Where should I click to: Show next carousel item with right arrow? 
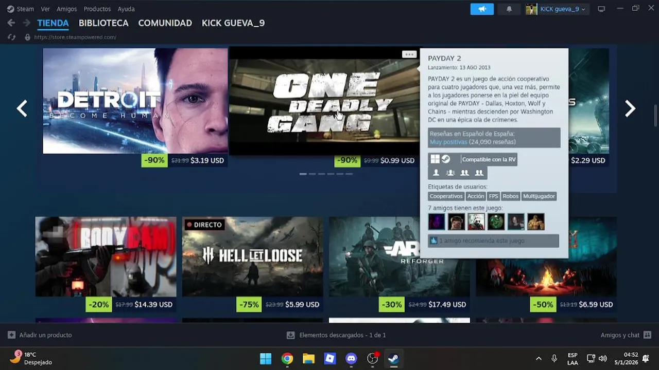click(x=630, y=108)
